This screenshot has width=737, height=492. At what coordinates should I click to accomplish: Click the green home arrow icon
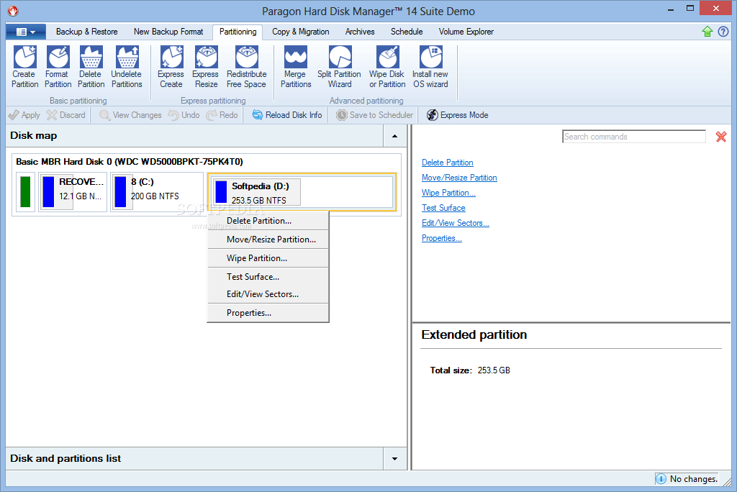coord(707,32)
